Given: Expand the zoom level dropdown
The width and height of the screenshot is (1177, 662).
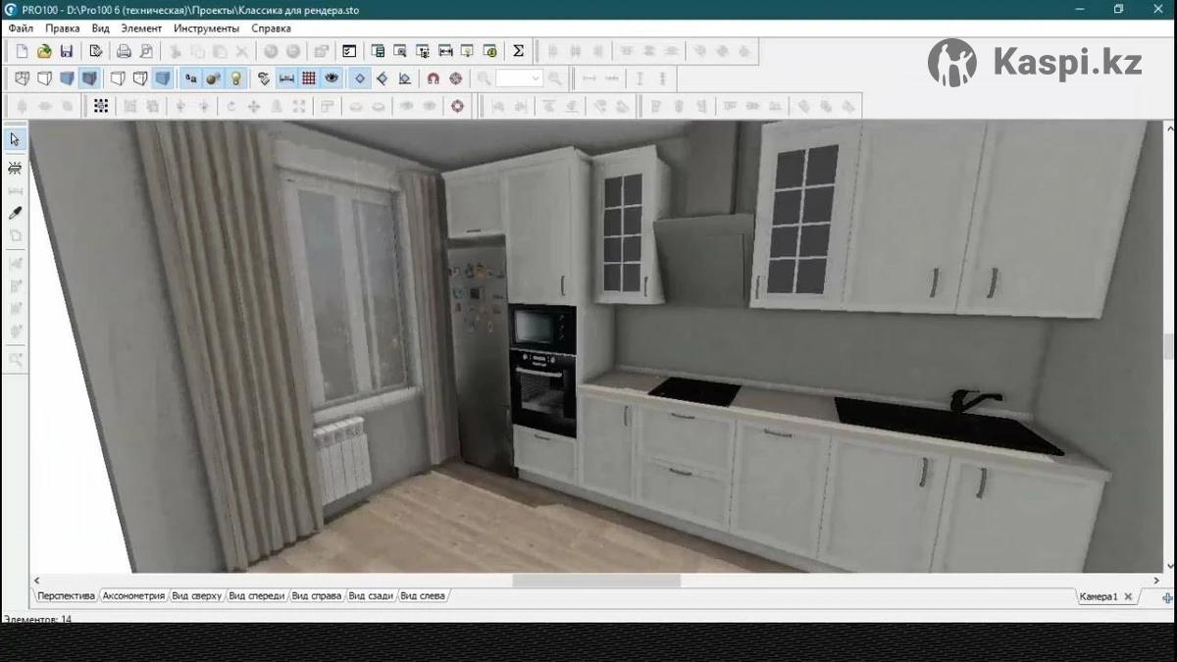Looking at the screenshot, I should [536, 78].
